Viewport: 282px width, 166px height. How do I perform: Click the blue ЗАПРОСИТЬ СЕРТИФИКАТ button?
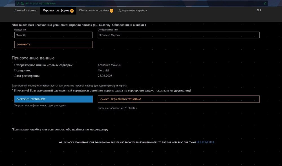(53, 99)
